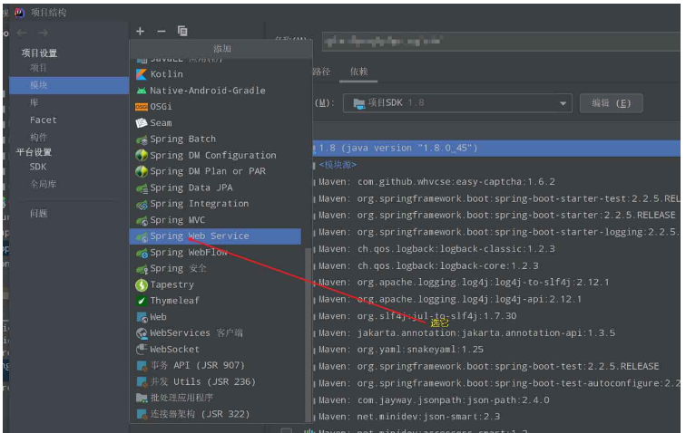This screenshot has width=686, height=433.
Task: Open the 问题 section in sidebar
Action: 38,214
